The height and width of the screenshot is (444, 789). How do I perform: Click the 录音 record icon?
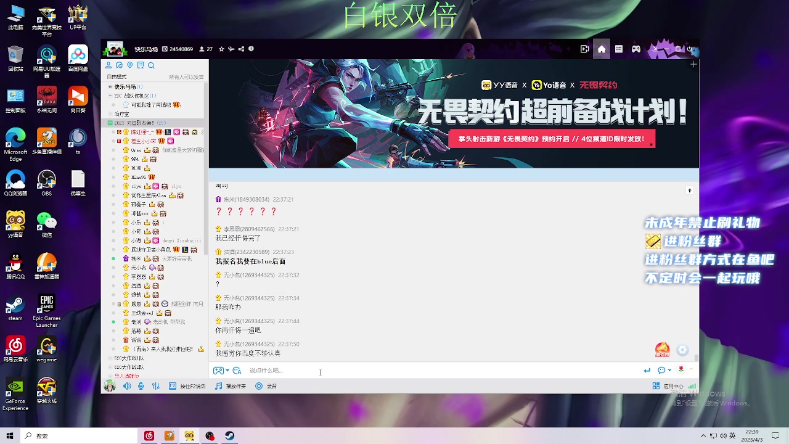point(258,386)
